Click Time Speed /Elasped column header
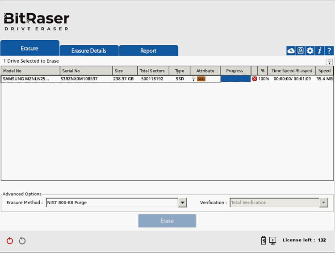Image resolution: width=335 pixels, height=253 pixels. 292,71
